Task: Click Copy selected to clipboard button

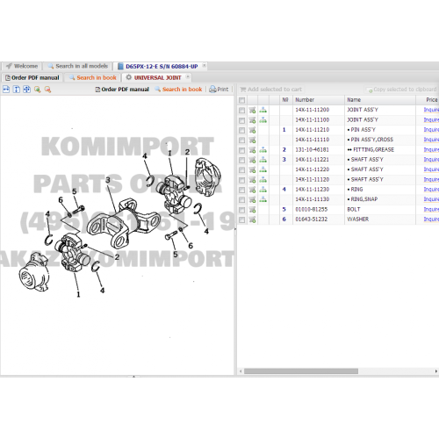Action: point(401,90)
